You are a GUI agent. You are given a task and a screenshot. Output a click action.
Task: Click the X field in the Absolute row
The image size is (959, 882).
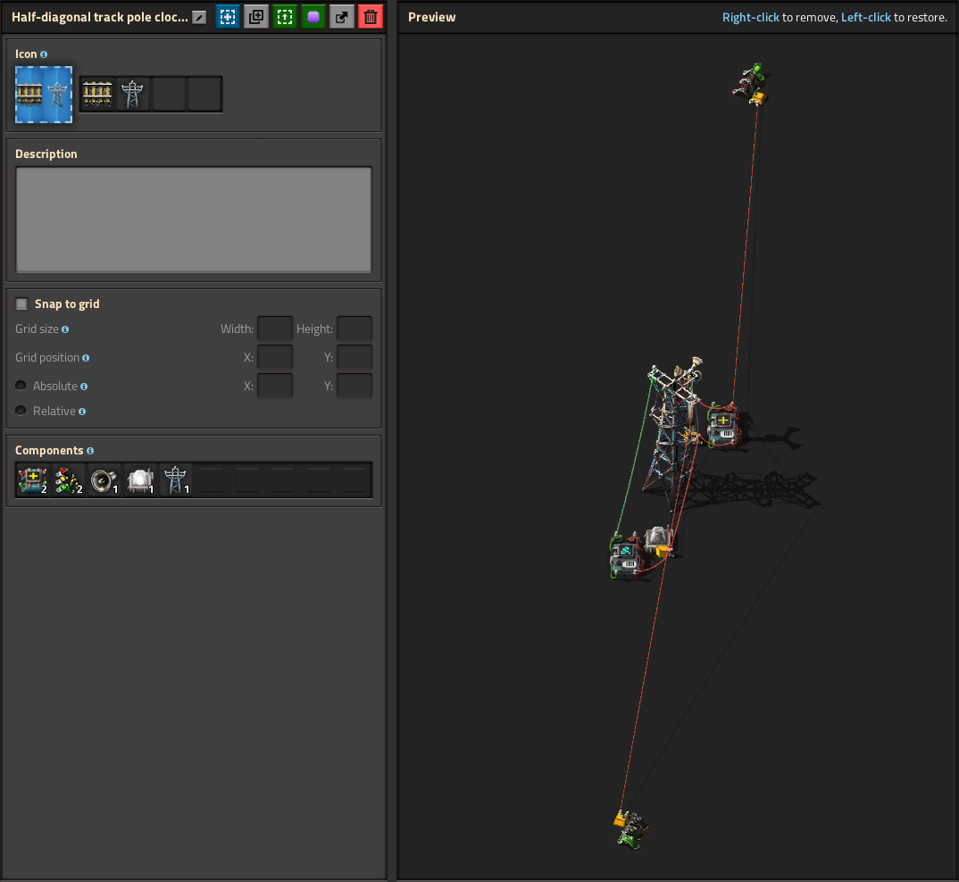[x=275, y=386]
